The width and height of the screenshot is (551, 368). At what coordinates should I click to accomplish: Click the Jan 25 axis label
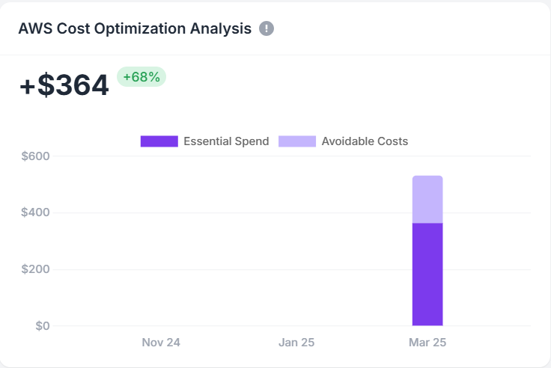296,343
